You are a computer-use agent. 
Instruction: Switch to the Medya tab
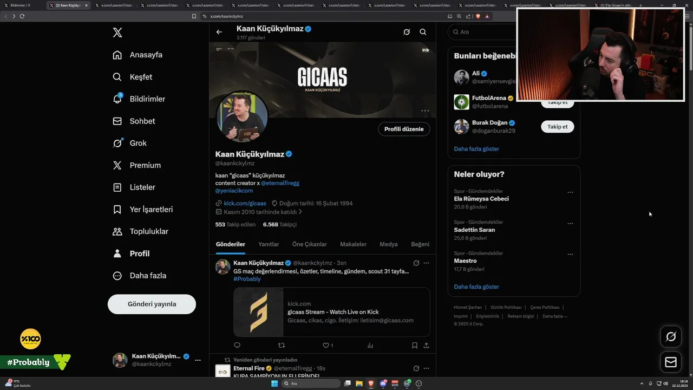[389, 244]
